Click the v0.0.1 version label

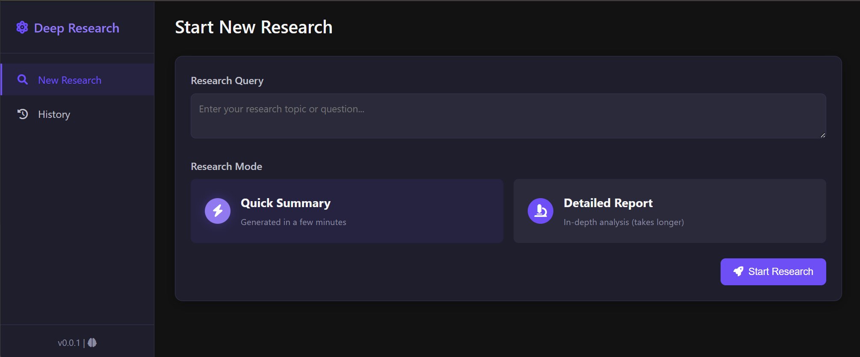69,343
